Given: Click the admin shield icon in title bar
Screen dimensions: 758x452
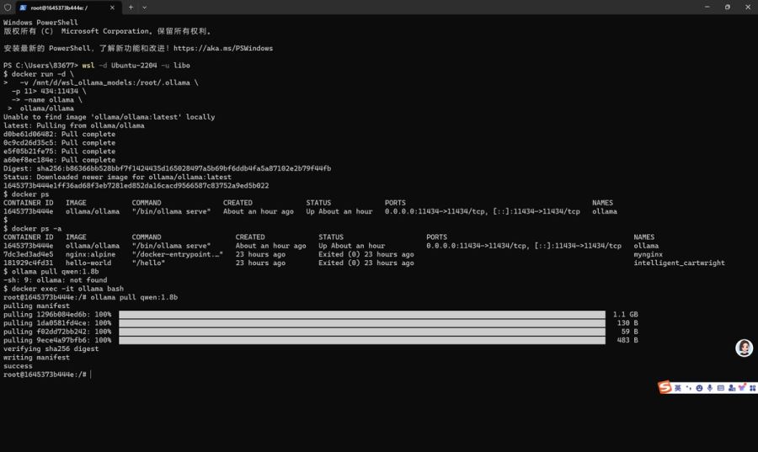Looking at the screenshot, I should pos(8,8).
